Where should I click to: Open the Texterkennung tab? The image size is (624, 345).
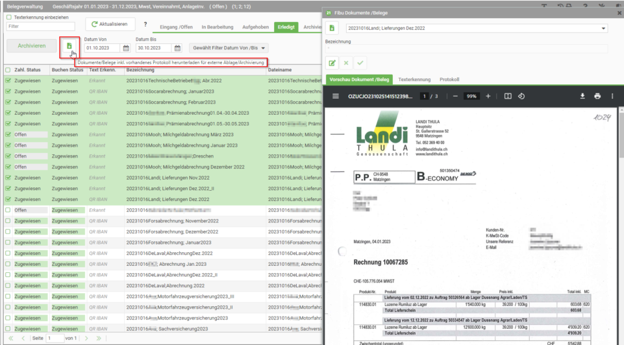tap(414, 80)
